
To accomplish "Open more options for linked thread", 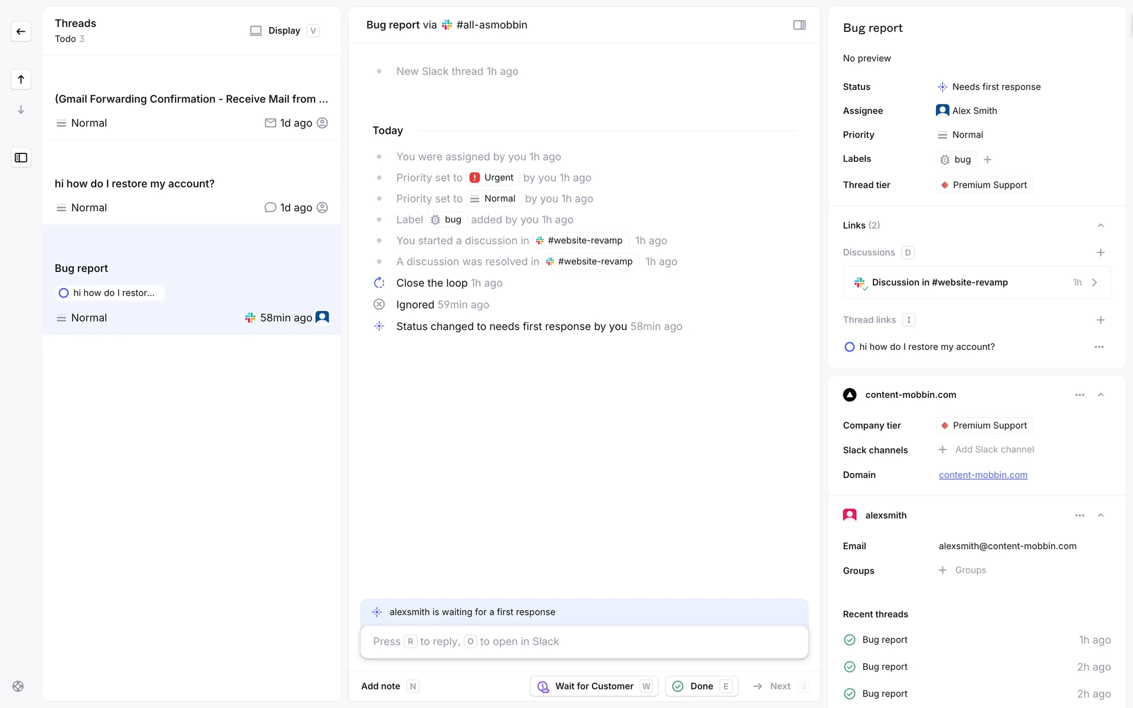I will click(1099, 347).
